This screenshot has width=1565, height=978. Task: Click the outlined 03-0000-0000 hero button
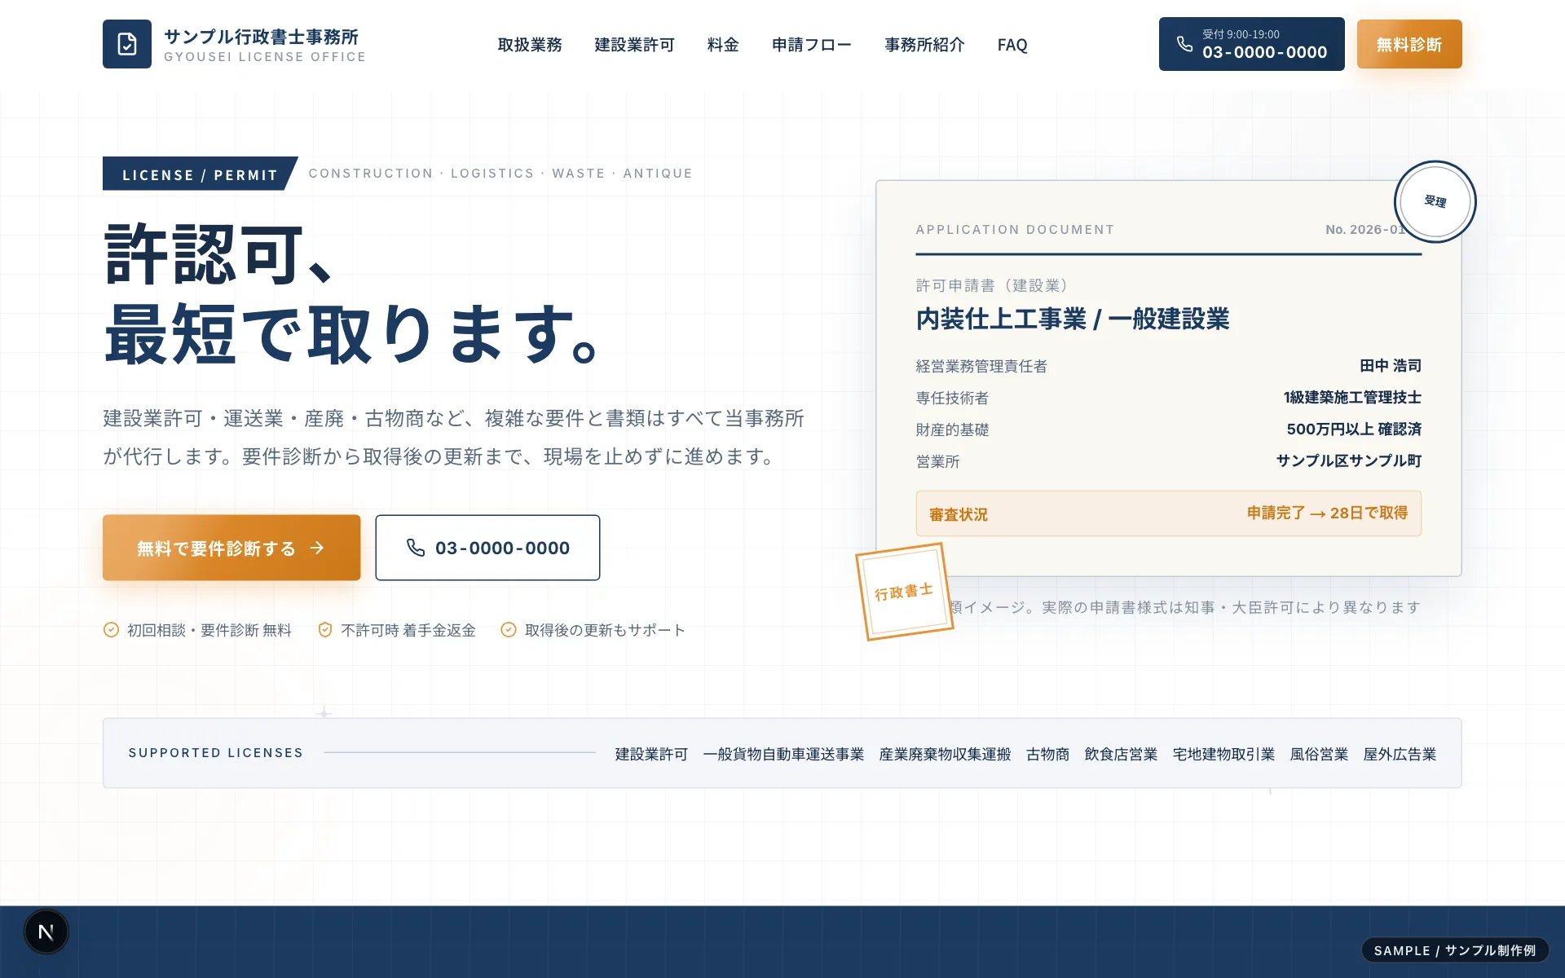point(487,548)
